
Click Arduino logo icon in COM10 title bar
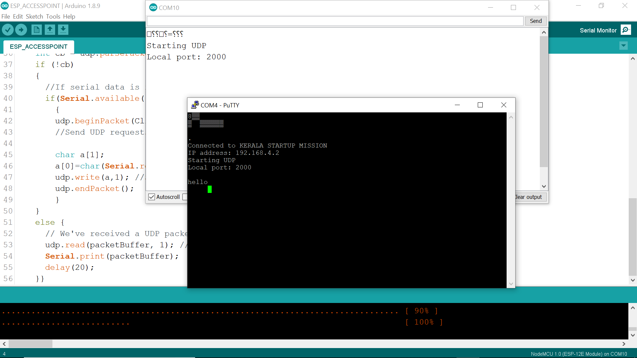pyautogui.click(x=153, y=8)
